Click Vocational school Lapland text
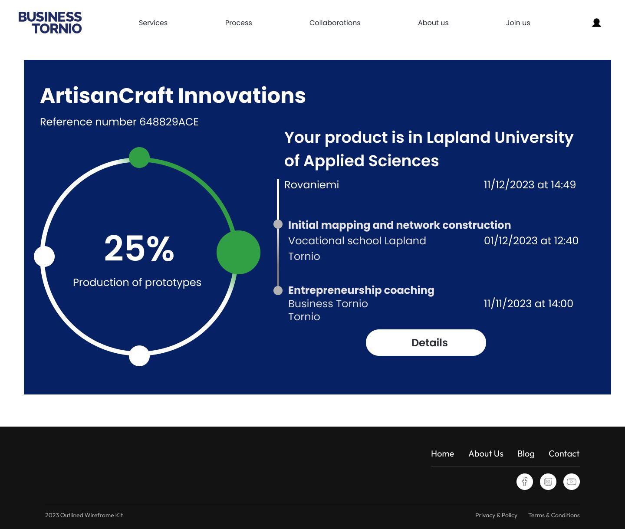625x529 pixels. (357, 240)
